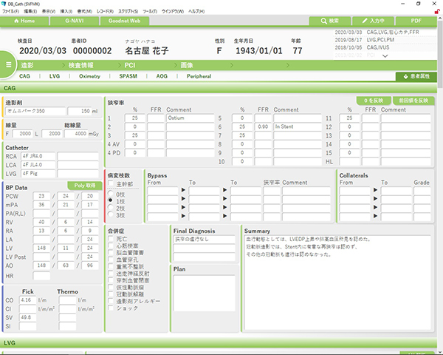Click the first Bypass row arrow
The width and height of the screenshot is (443, 355).
tap(184, 190)
